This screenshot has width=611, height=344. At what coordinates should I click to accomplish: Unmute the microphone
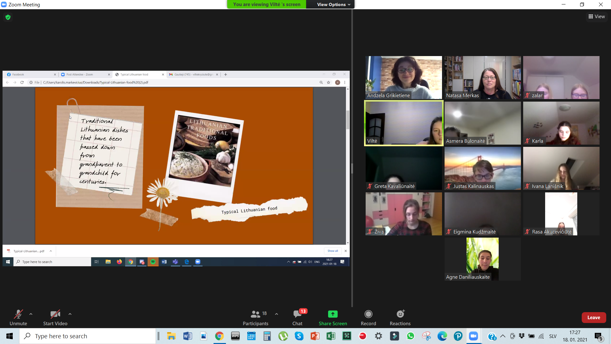[x=18, y=318]
